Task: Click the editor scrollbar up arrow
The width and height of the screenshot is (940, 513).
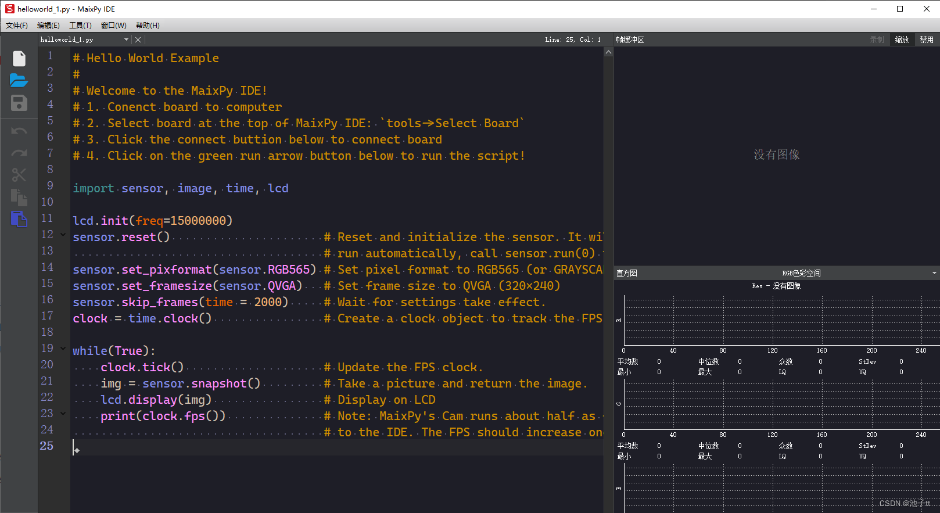Action: click(608, 52)
